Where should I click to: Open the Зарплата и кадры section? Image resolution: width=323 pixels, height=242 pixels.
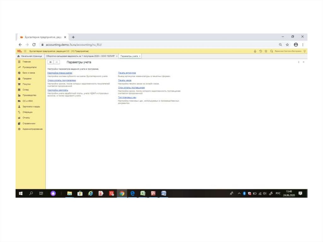click(x=31, y=107)
